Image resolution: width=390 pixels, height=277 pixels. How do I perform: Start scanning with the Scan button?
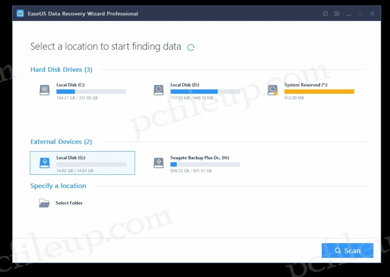click(x=347, y=250)
